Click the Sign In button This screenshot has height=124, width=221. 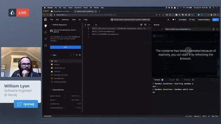click(215, 20)
